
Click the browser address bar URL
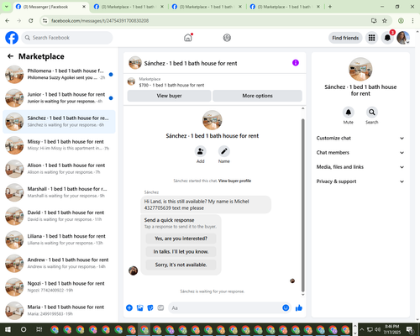(x=100, y=21)
